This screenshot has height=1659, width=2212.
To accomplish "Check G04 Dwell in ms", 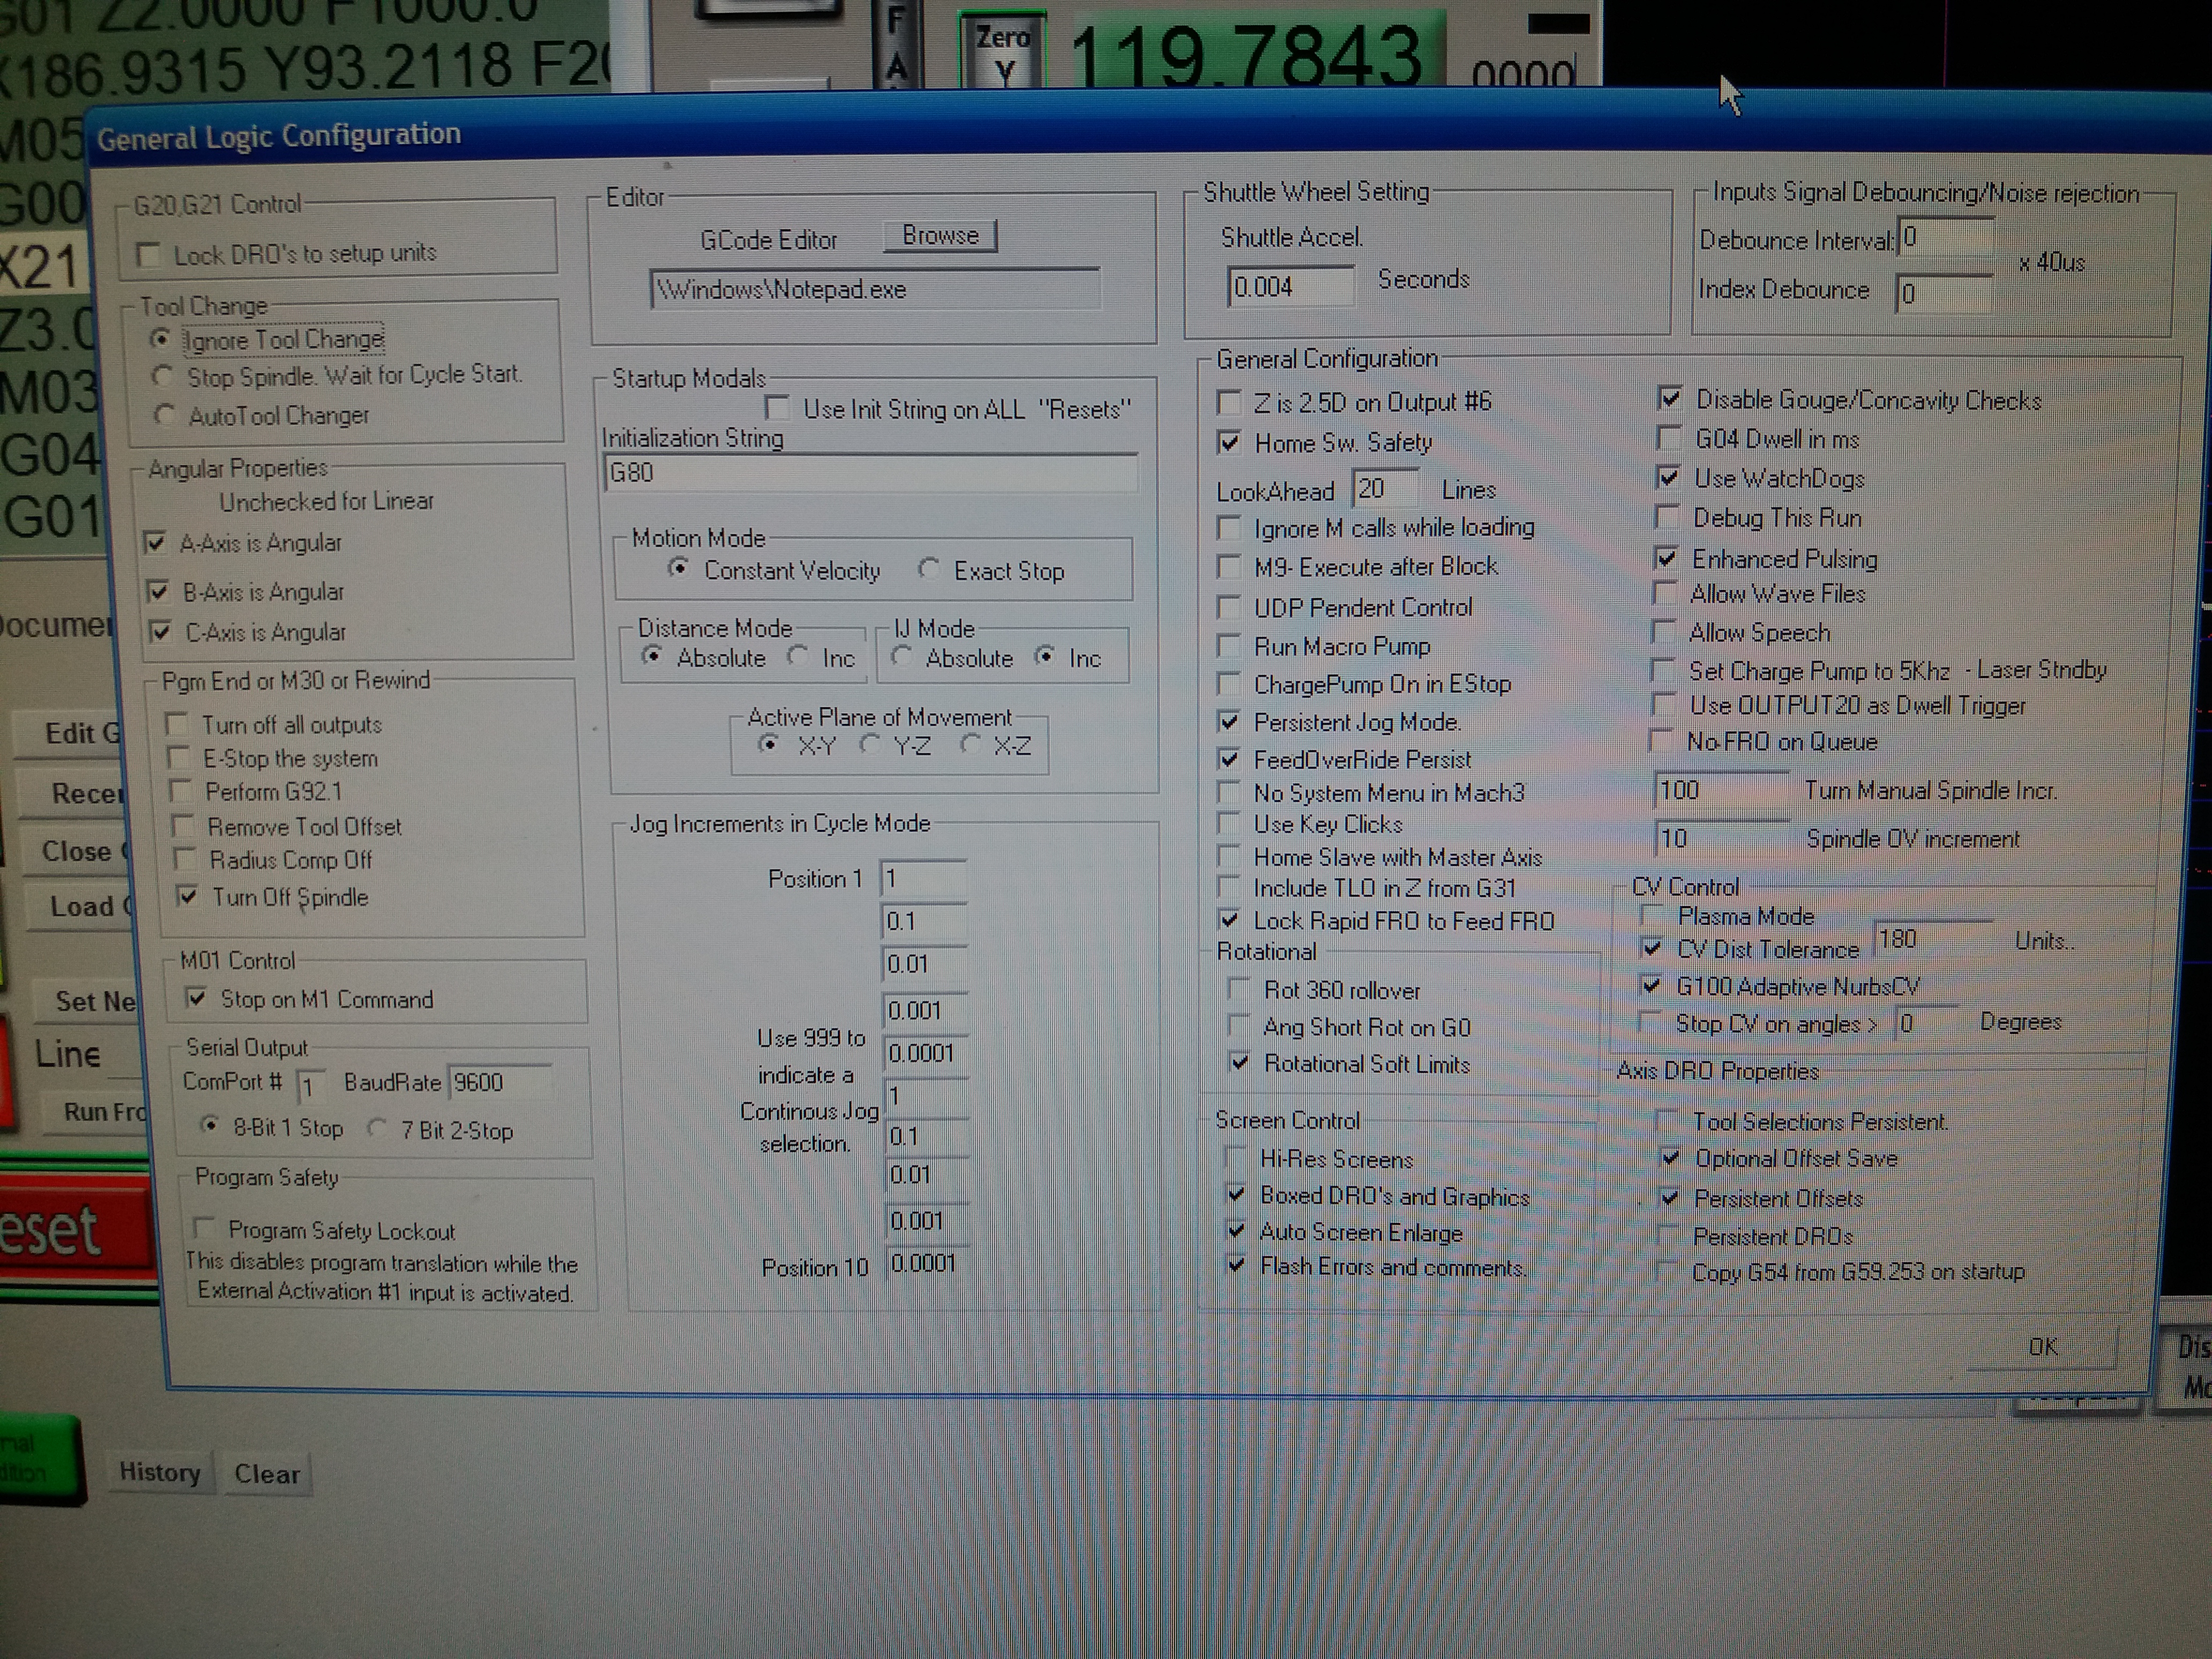I will coord(1667,438).
